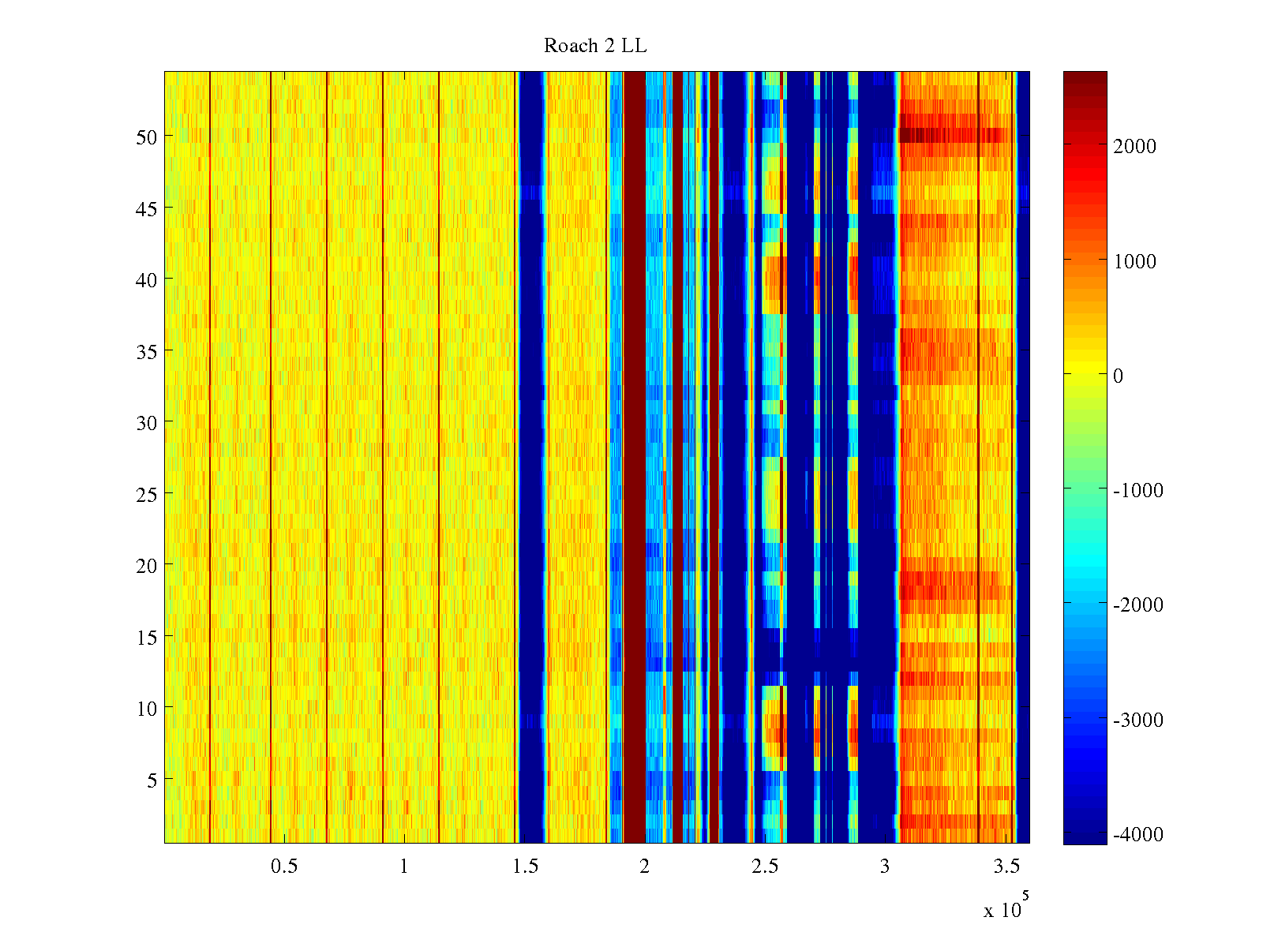Click the y-axis tick label "30"
Screen dimensions: 1263x947
pyautogui.click(x=146, y=422)
